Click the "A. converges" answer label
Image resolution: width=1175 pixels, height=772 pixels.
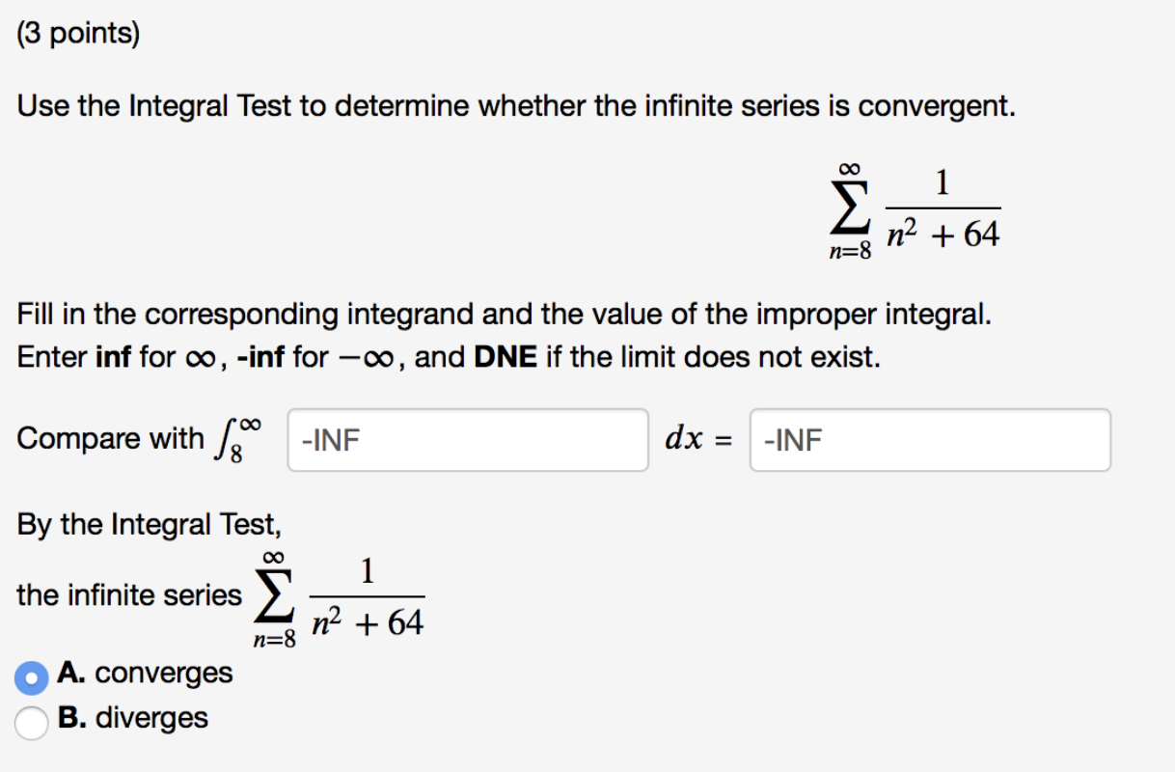click(145, 673)
